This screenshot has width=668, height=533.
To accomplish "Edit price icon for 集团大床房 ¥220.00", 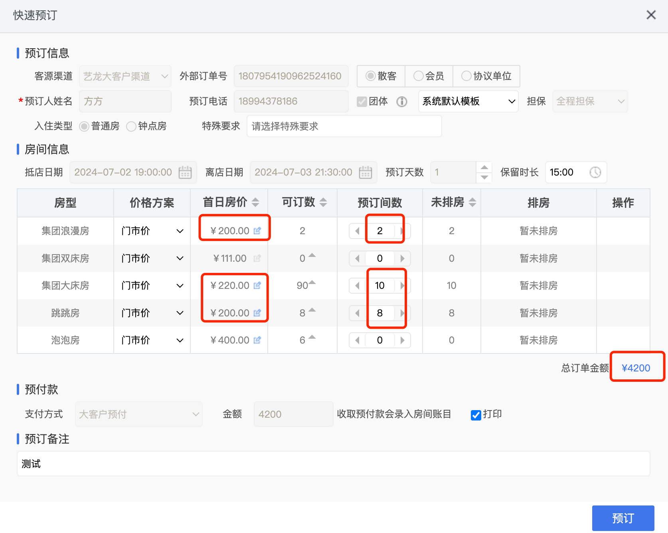I will point(257,285).
